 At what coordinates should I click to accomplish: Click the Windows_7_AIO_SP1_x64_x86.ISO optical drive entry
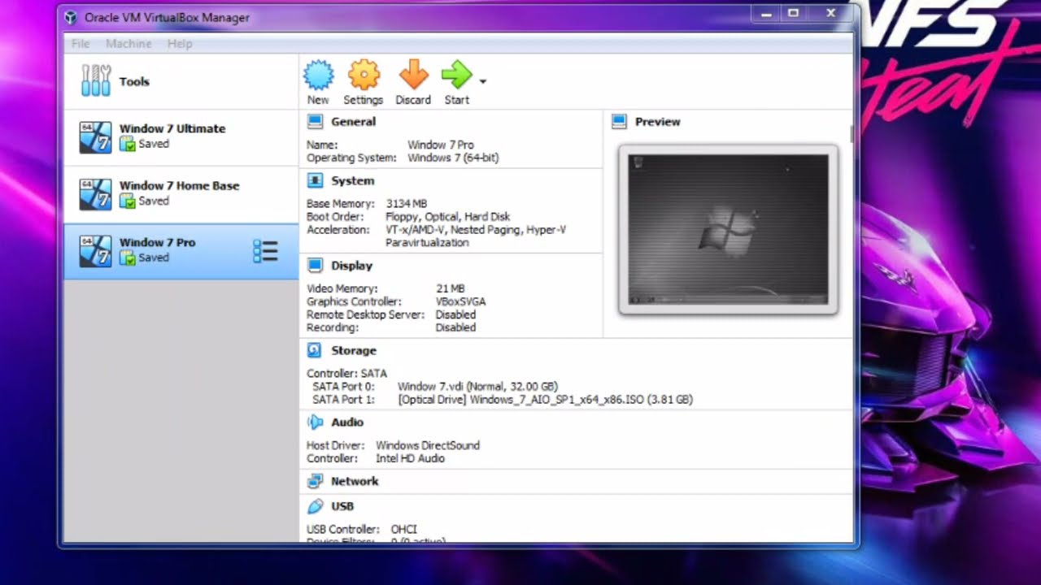click(x=545, y=400)
